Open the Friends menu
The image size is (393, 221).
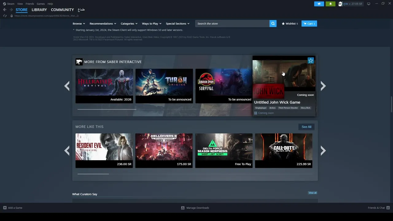point(30,4)
